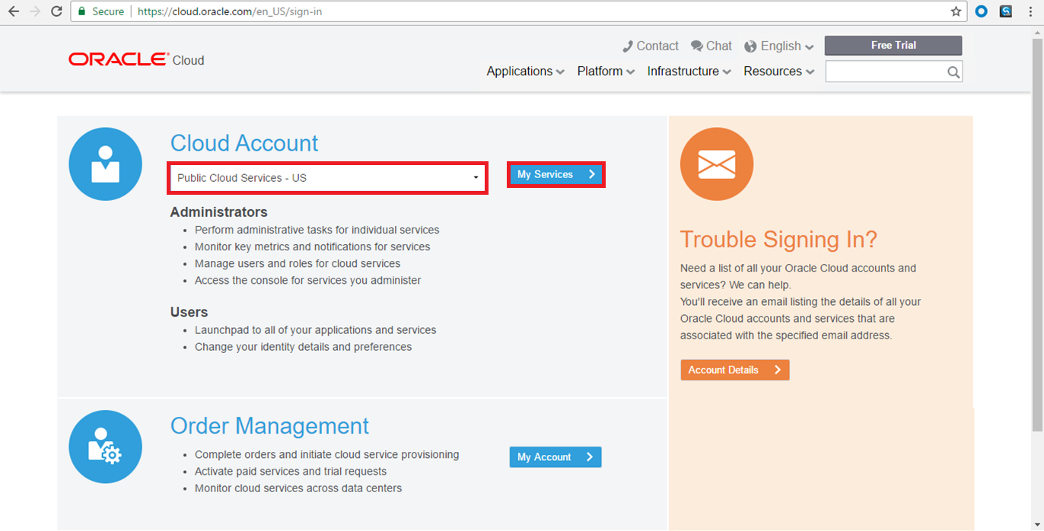The height and width of the screenshot is (531, 1044).
Task: Open the Contact link
Action: pyautogui.click(x=651, y=46)
